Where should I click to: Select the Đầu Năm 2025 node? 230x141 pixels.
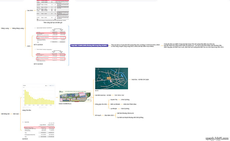tap(109, 115)
